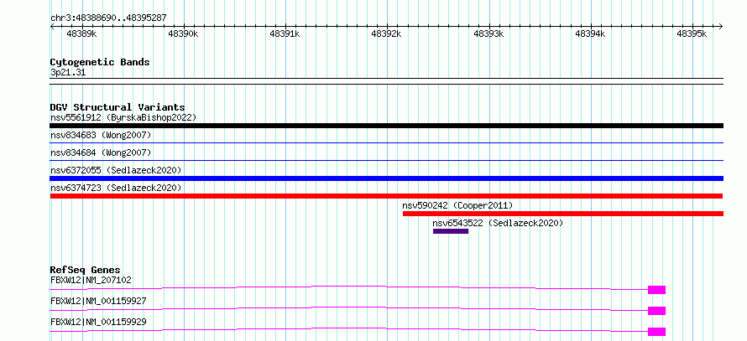Click the left arrowhead of the coordinate ruler
Image resolution: width=747 pixels, height=341 pixels.
[52, 27]
